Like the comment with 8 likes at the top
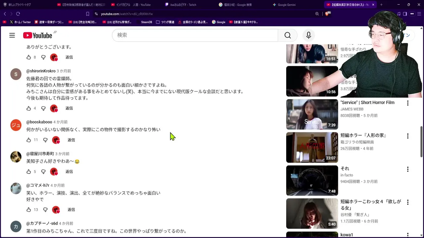 coord(29,57)
